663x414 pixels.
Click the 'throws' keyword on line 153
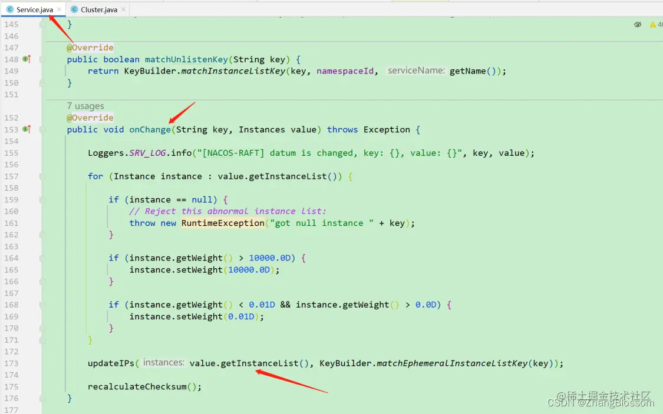pyautogui.click(x=342, y=129)
